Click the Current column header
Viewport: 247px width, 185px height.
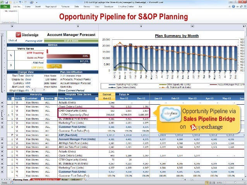coord(107,95)
